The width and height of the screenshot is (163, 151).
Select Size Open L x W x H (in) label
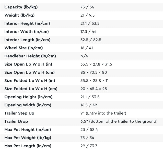(28, 64)
